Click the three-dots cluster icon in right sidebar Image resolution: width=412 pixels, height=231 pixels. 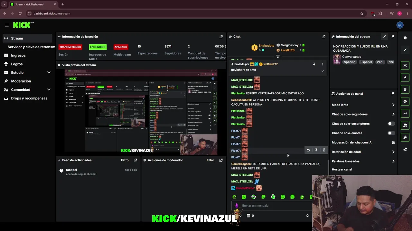405,150
